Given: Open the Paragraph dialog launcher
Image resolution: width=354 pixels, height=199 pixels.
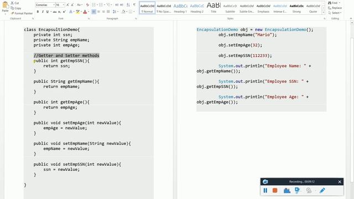Looking at the screenshot, I should coord(136,19).
